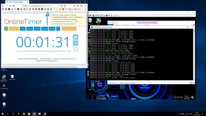Click the OverClocker label in MSI app

pyautogui.click(x=145, y=88)
